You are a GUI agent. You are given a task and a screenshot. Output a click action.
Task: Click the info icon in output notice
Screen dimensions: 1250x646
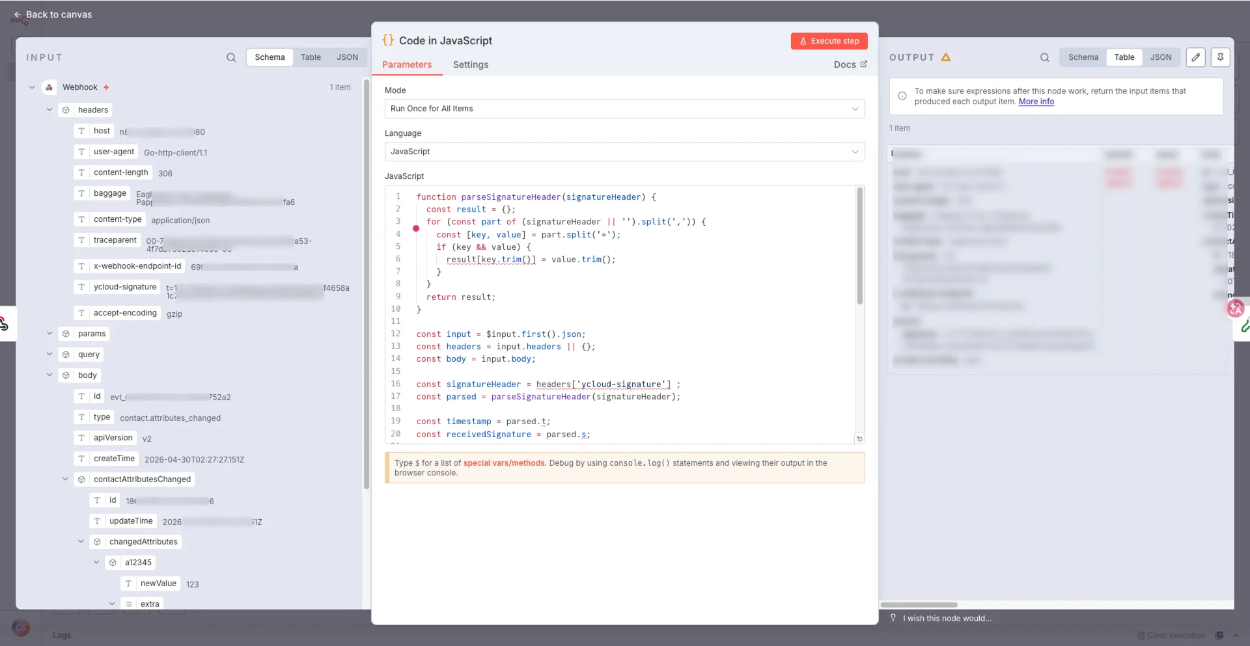pyautogui.click(x=902, y=96)
